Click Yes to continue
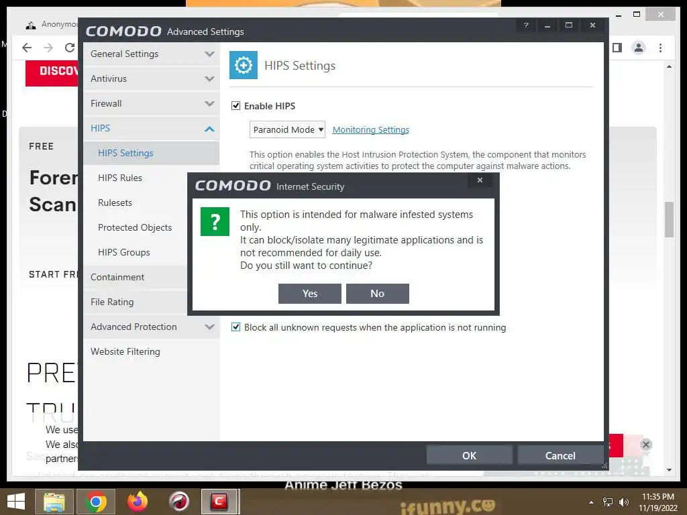 tap(310, 294)
